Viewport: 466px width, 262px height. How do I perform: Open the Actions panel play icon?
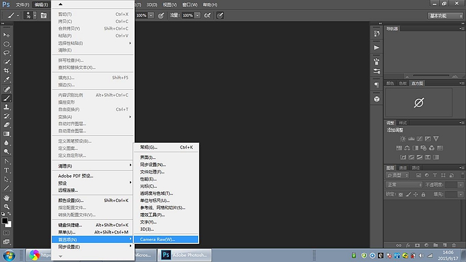point(376,48)
